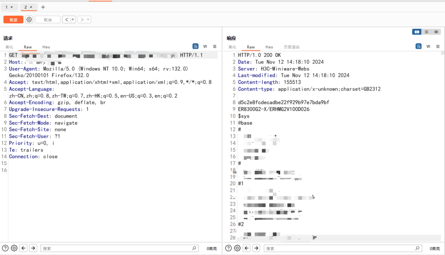
Task: Click the Connection: close line
Action: (33, 157)
